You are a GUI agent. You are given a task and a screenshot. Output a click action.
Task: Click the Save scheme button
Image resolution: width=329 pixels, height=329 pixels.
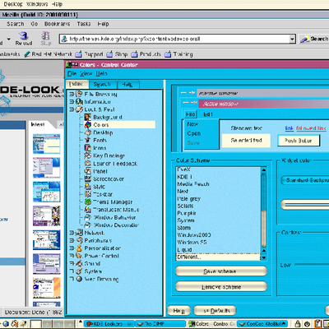click(x=221, y=271)
